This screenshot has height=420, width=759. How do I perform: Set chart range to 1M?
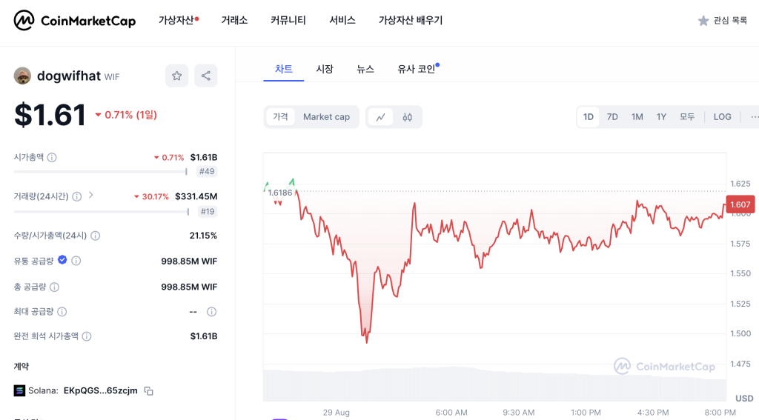coord(637,117)
